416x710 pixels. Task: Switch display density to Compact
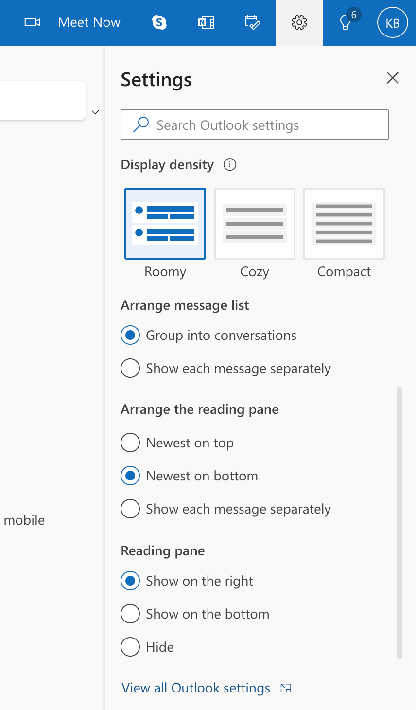pos(344,223)
